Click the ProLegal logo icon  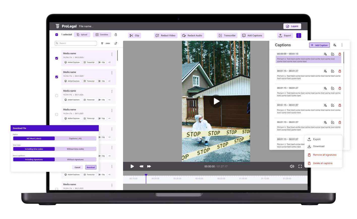tap(57, 26)
